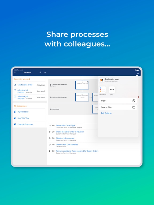Click the folder icon on Save to Files row

click(134, 107)
